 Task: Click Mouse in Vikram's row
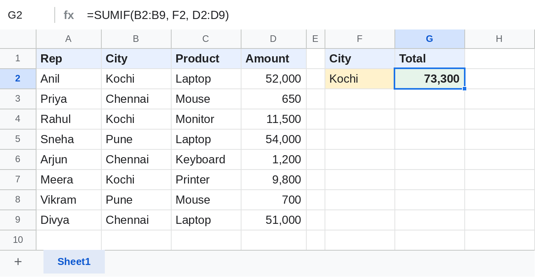coord(206,200)
